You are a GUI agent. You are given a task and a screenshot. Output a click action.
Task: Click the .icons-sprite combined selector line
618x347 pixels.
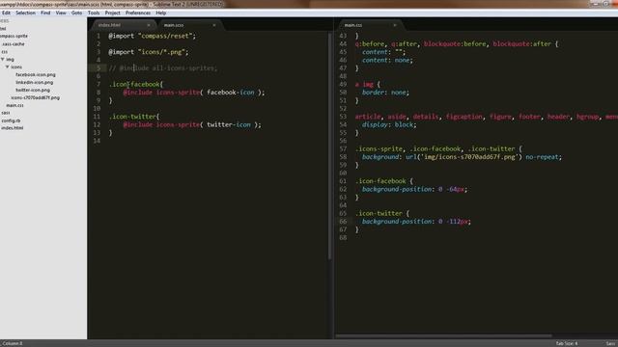click(x=438, y=148)
